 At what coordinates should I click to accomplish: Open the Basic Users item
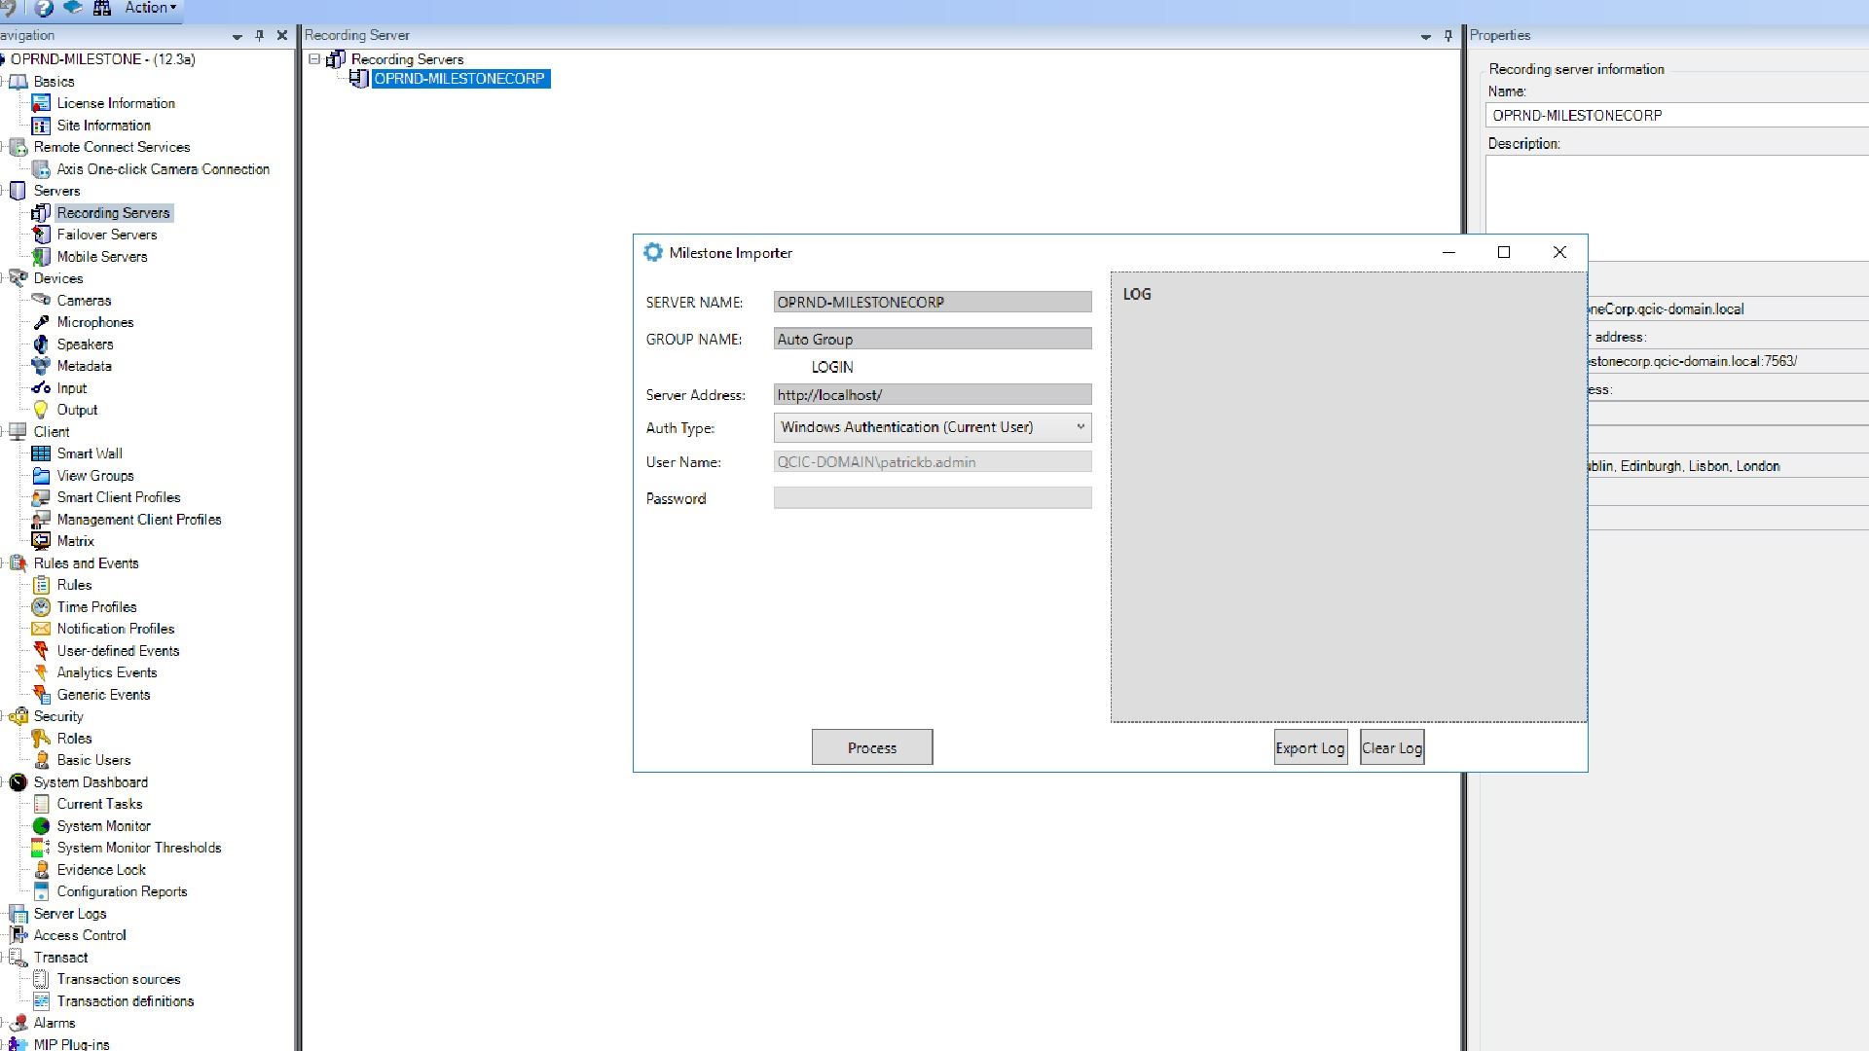[x=93, y=760]
